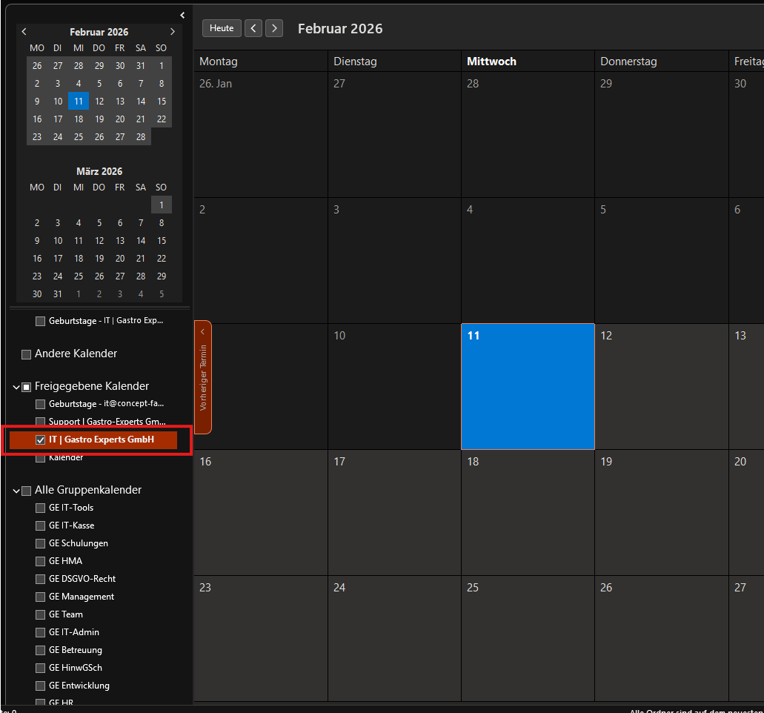
Task: Tick the Andere Kalender checkbox
Action: coord(27,354)
